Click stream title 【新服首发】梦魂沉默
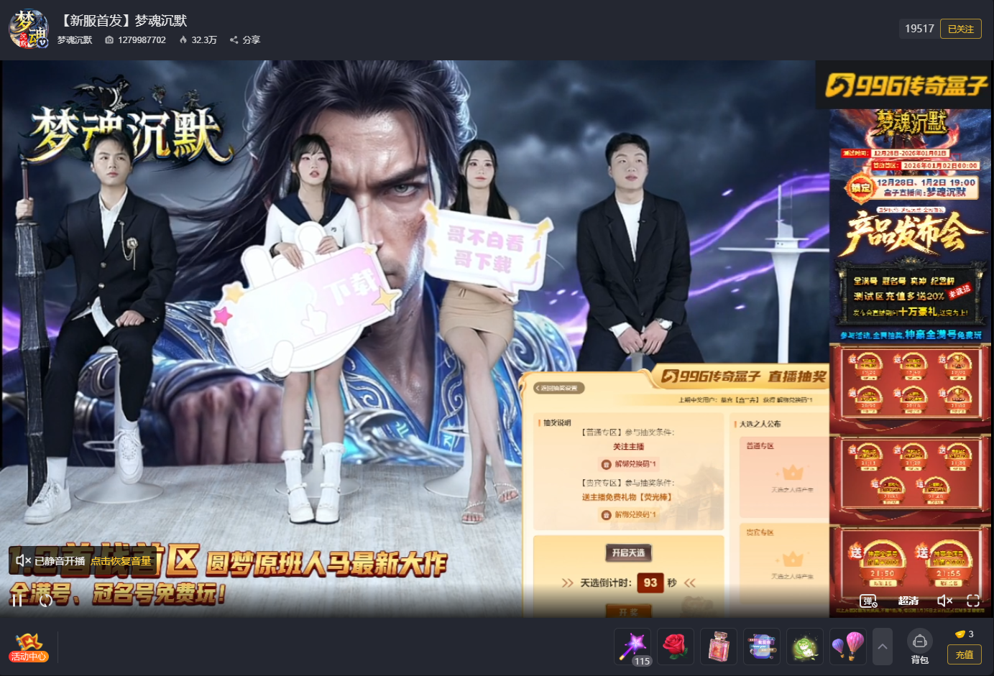Screen dimensions: 994x676 (121, 21)
